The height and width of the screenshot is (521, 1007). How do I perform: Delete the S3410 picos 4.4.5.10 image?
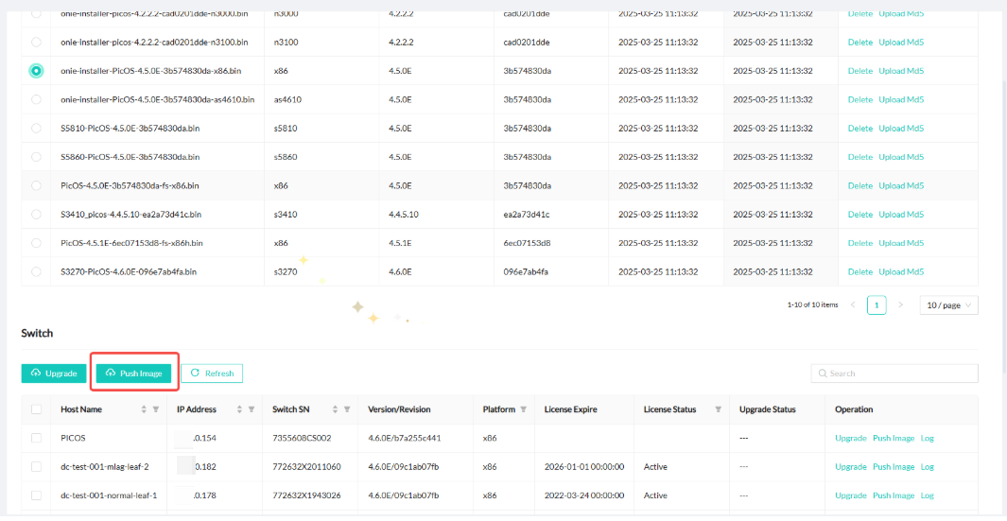pos(859,215)
